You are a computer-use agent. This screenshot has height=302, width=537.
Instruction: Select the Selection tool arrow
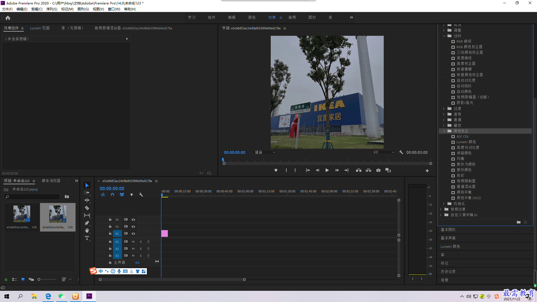(x=87, y=185)
